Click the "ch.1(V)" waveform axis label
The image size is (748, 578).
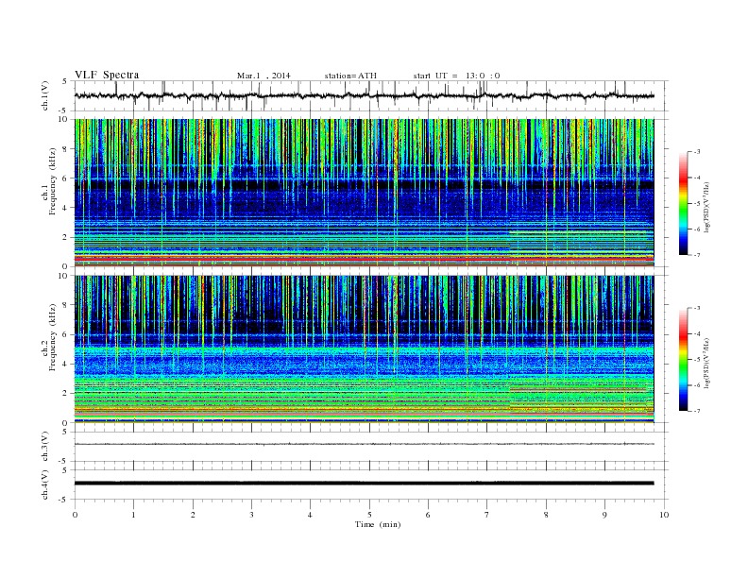coord(44,95)
